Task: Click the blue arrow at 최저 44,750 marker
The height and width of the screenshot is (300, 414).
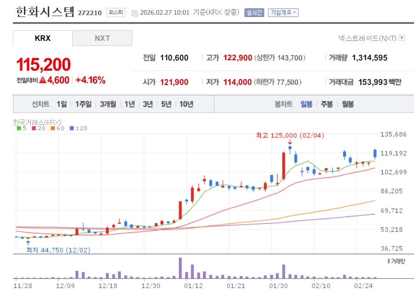Action: click(x=28, y=243)
